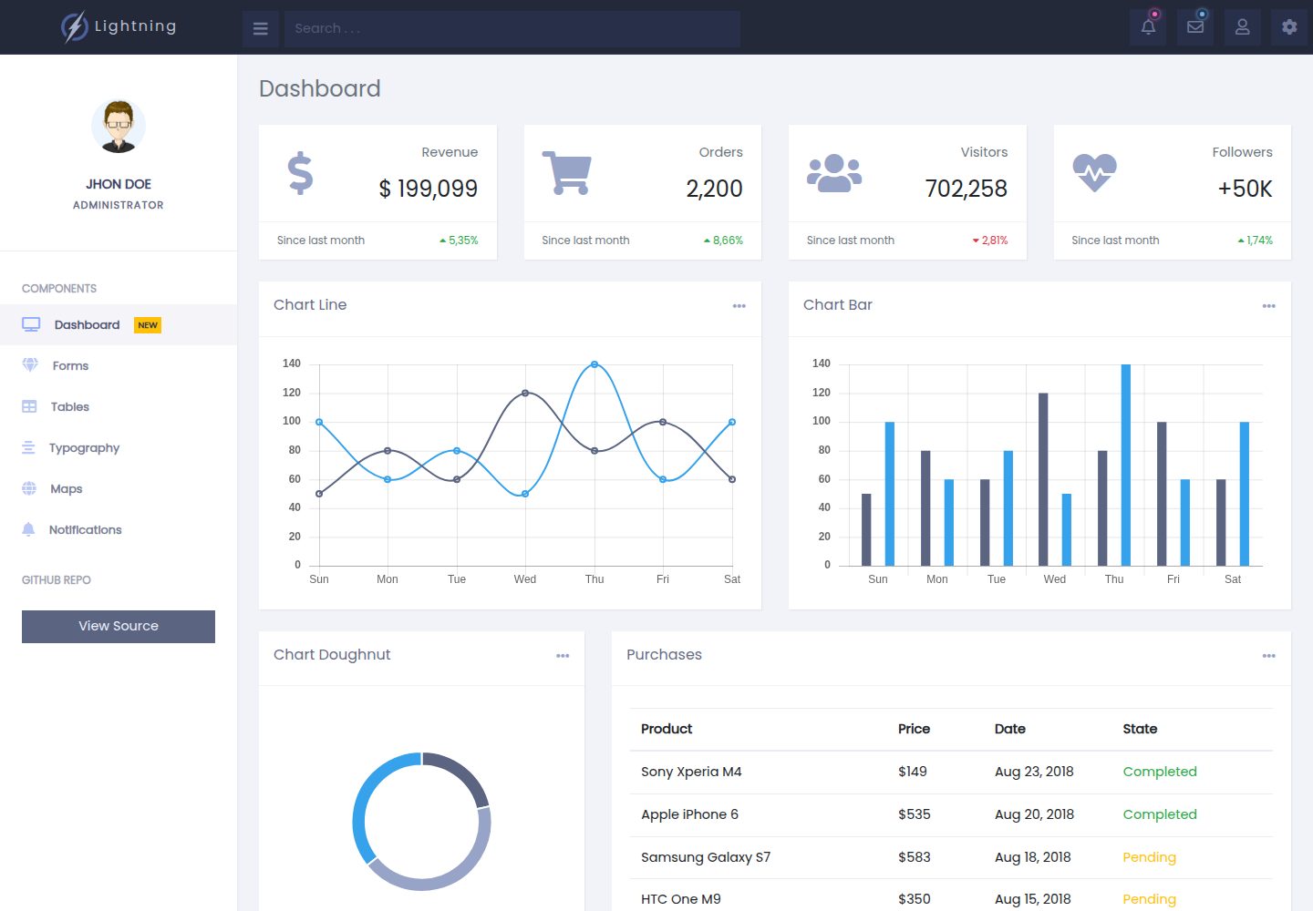Image resolution: width=1313 pixels, height=911 pixels.
Task: Click the Lightning logo bolt icon
Action: point(74,27)
